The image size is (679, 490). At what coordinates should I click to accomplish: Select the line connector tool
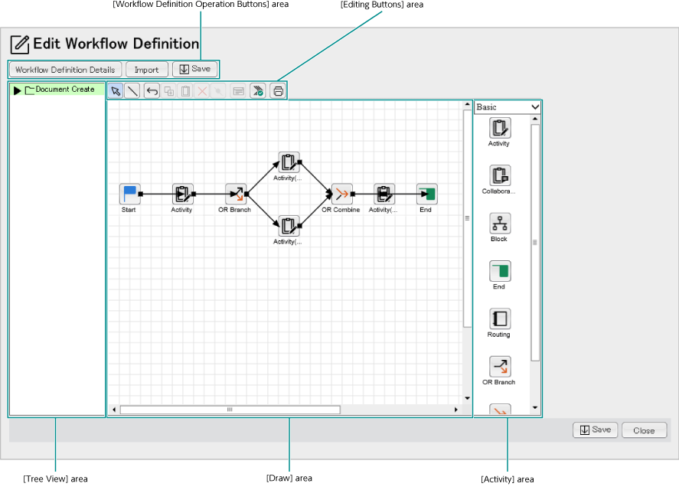132,90
